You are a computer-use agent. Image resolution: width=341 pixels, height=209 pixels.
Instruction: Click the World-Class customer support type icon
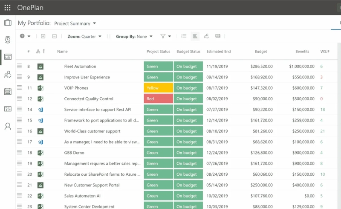click(40, 131)
